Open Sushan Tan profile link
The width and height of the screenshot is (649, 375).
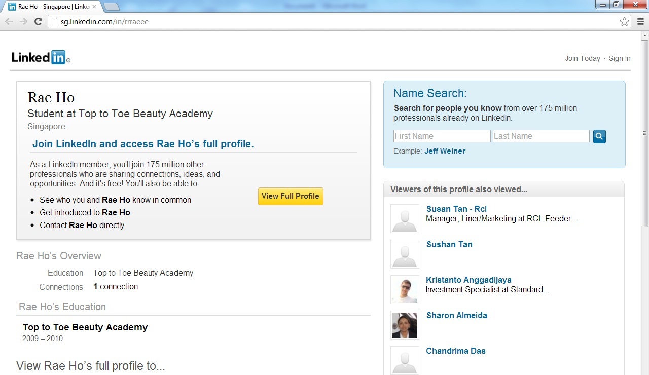449,244
